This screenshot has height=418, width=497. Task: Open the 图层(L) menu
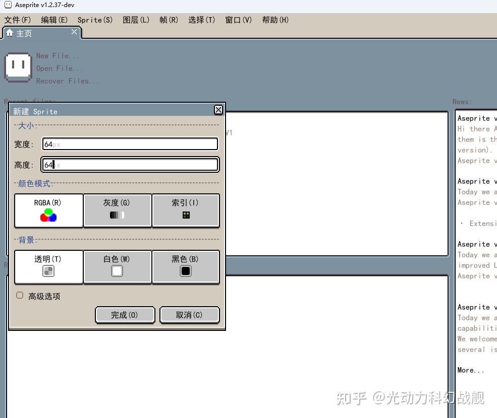click(x=135, y=20)
